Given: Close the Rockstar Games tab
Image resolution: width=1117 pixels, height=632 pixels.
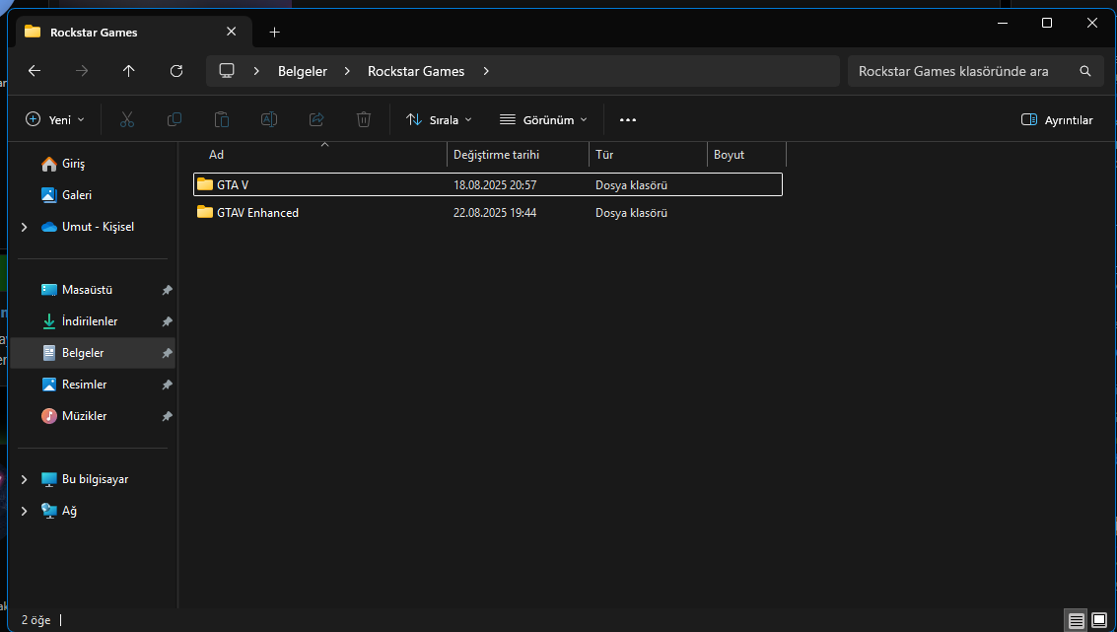Looking at the screenshot, I should point(231,33).
